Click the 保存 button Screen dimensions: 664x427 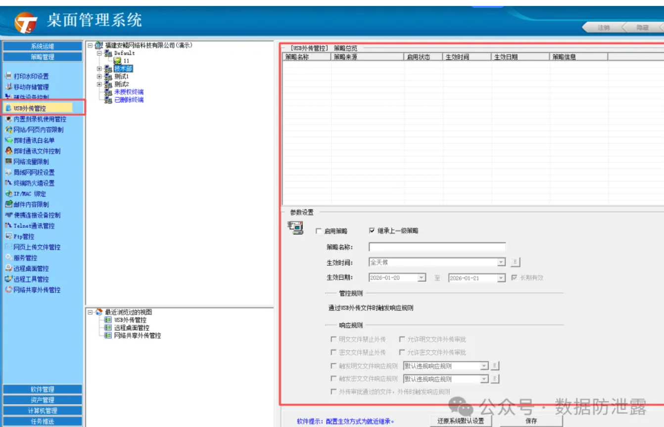coord(531,421)
